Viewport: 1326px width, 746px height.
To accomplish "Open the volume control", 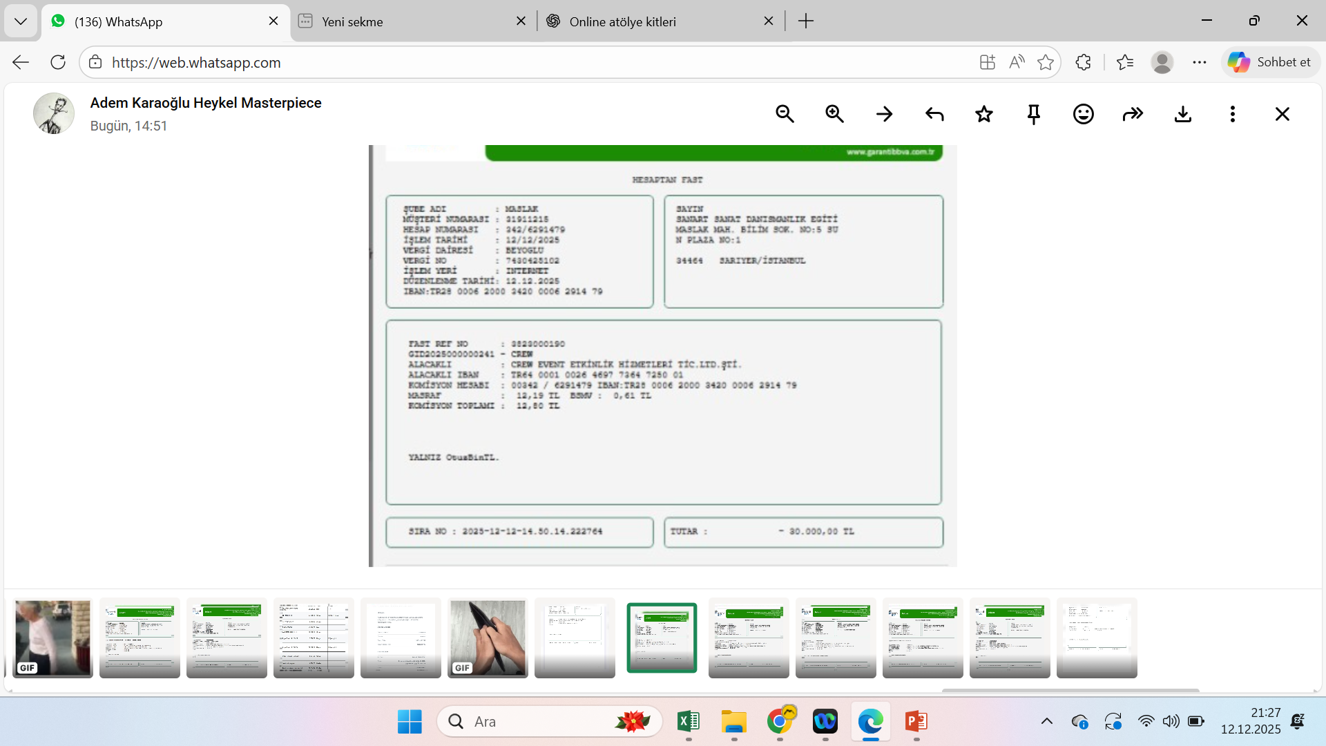I will [x=1171, y=722].
